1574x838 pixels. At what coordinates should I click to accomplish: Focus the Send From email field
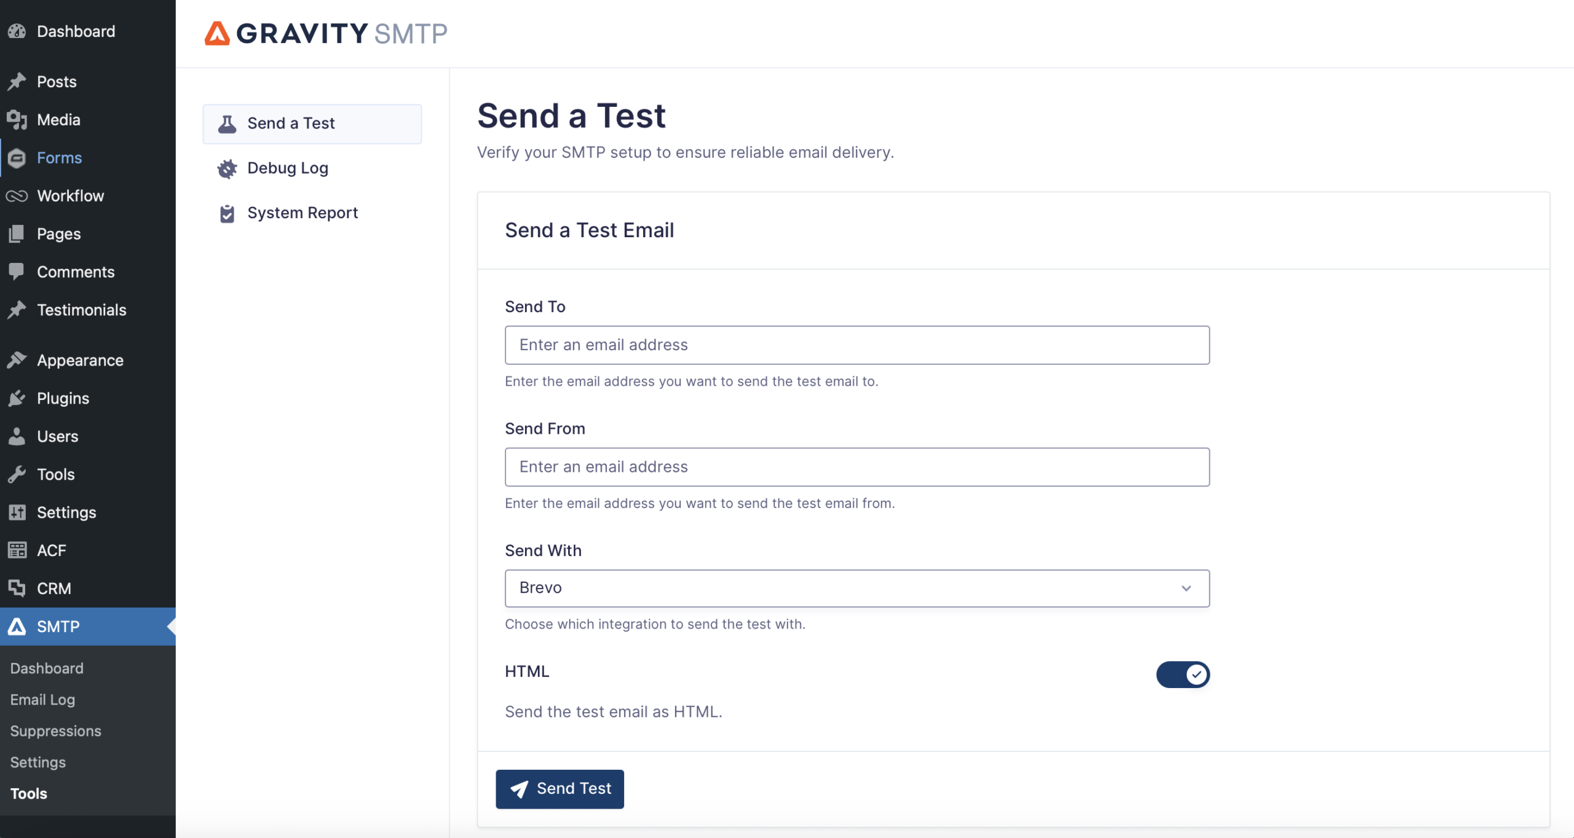click(856, 467)
